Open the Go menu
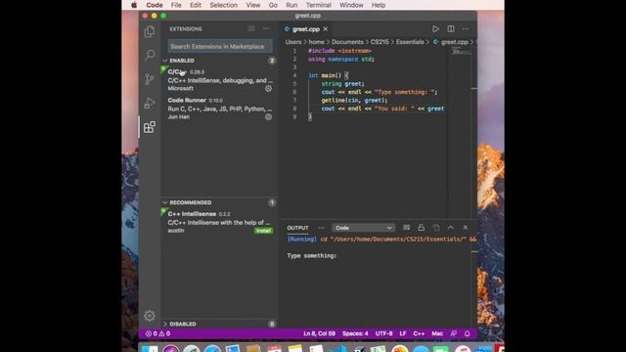Image resolution: width=626 pixels, height=352 pixels. 273,5
